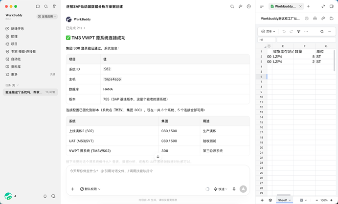338x204 pixels.
Task: Select all cells via corner triangle
Action: (265, 46)
